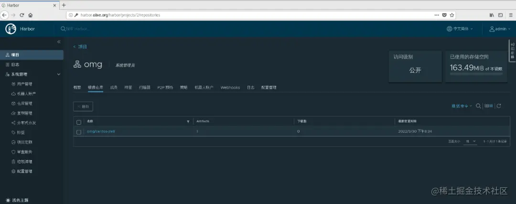Open the page size 15 dropdown

point(470,141)
